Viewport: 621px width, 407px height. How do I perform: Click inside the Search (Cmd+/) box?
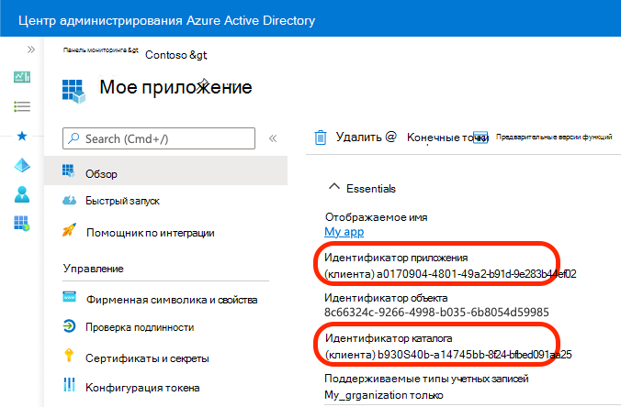tap(159, 138)
